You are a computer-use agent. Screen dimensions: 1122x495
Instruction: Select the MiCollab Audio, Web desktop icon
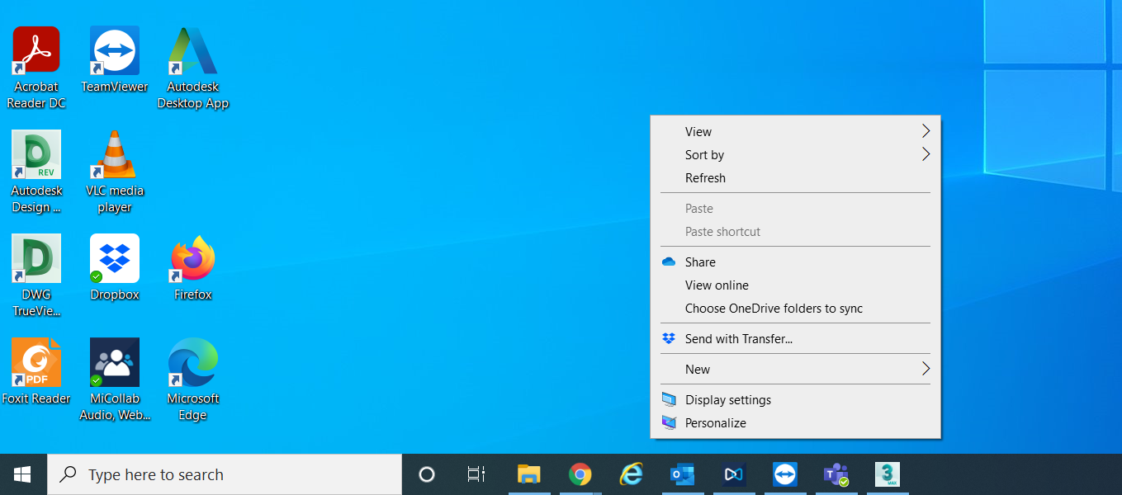[115, 379]
